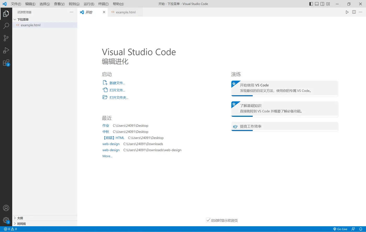The width and height of the screenshot is (366, 232).
Task: Click errors and warnings status indicator
Action: [10, 229]
